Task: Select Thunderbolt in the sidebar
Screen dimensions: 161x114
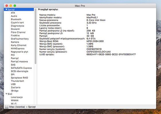Action: [17, 81]
